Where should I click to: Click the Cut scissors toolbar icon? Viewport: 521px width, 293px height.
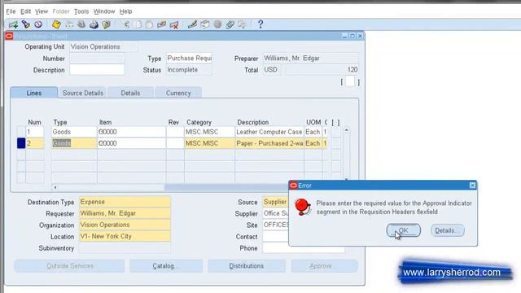[x=125, y=24]
